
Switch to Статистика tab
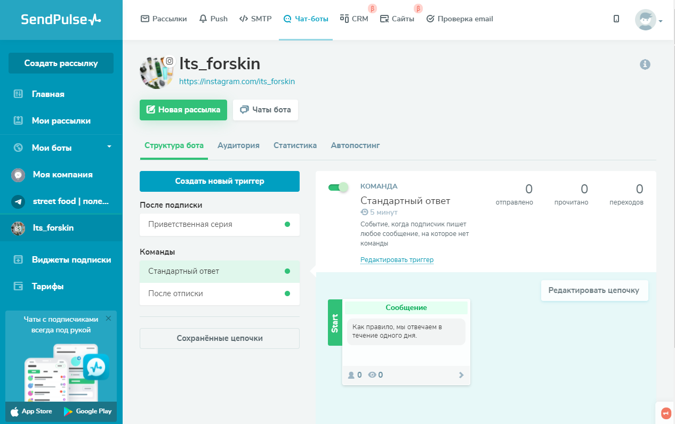(x=295, y=145)
